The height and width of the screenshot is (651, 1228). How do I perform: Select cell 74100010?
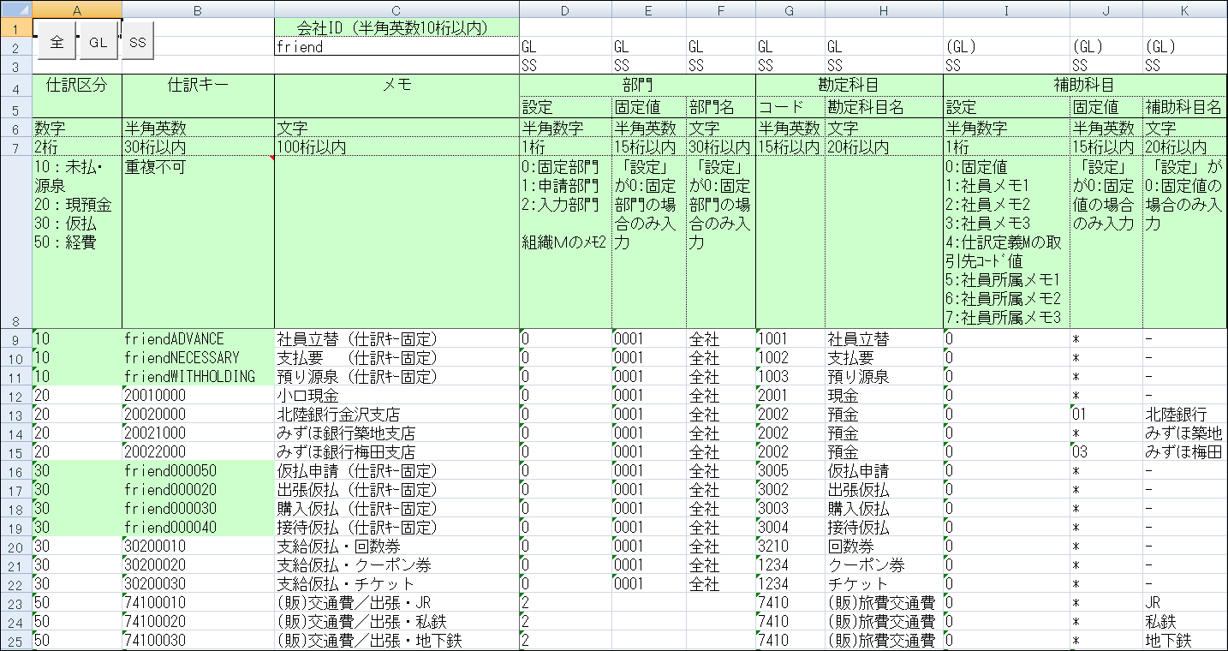(x=198, y=603)
